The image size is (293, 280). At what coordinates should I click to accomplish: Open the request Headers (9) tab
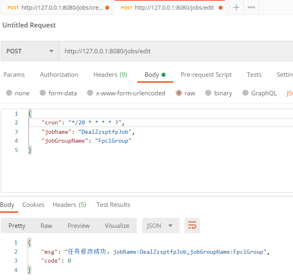pos(110,75)
